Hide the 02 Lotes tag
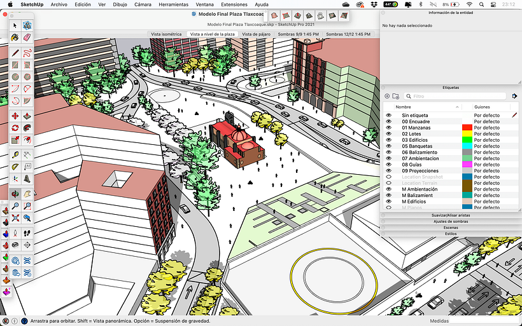This screenshot has height=326, width=522. pos(388,133)
